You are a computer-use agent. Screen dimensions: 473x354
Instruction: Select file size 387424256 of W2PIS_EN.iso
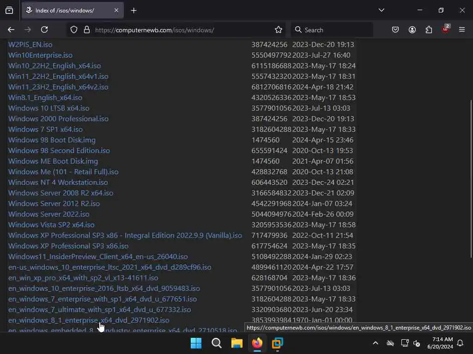click(x=269, y=45)
